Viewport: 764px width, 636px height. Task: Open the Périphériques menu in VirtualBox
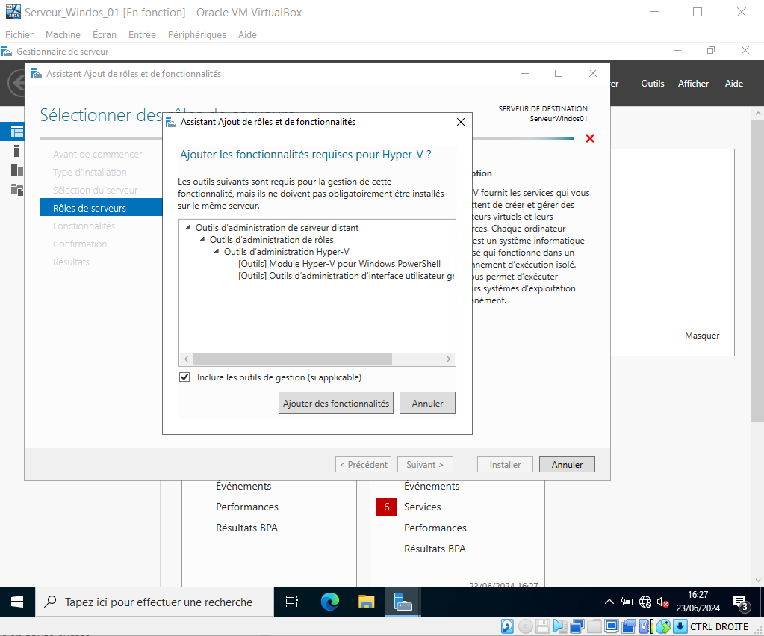pyautogui.click(x=197, y=34)
